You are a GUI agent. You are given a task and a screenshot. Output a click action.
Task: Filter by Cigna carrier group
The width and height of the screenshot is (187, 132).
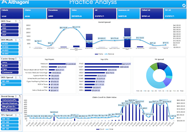click(10, 69)
